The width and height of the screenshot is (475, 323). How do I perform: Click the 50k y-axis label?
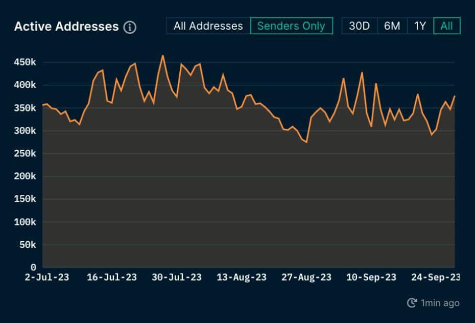[28, 245]
